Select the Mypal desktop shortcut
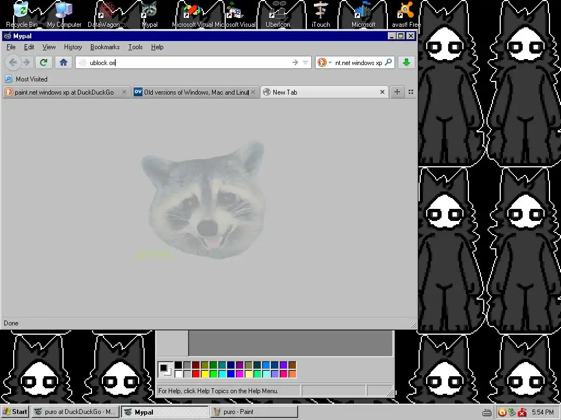This screenshot has height=420, width=561. (150, 14)
